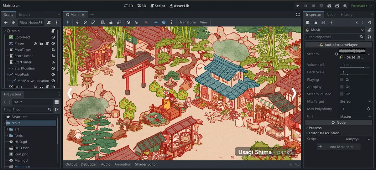376x170 pixels.
Task: Load an existing resource in Inspector
Action: coord(316,23)
